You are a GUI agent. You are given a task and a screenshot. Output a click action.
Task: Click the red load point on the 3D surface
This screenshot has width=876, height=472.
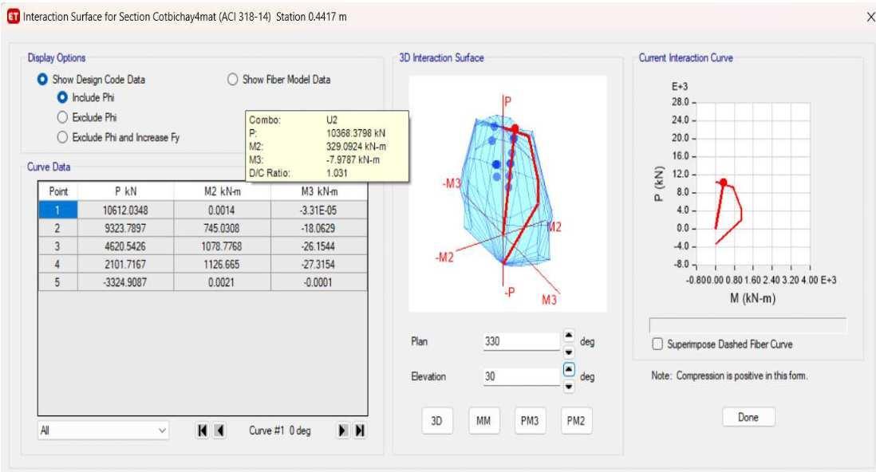tap(515, 128)
